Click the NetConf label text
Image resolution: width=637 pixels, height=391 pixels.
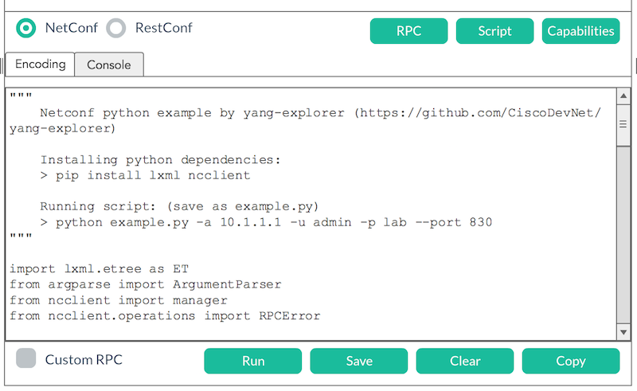pyautogui.click(x=71, y=28)
